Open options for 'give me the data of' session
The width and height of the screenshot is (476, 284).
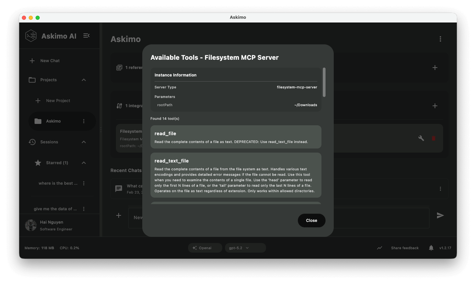coord(84,209)
